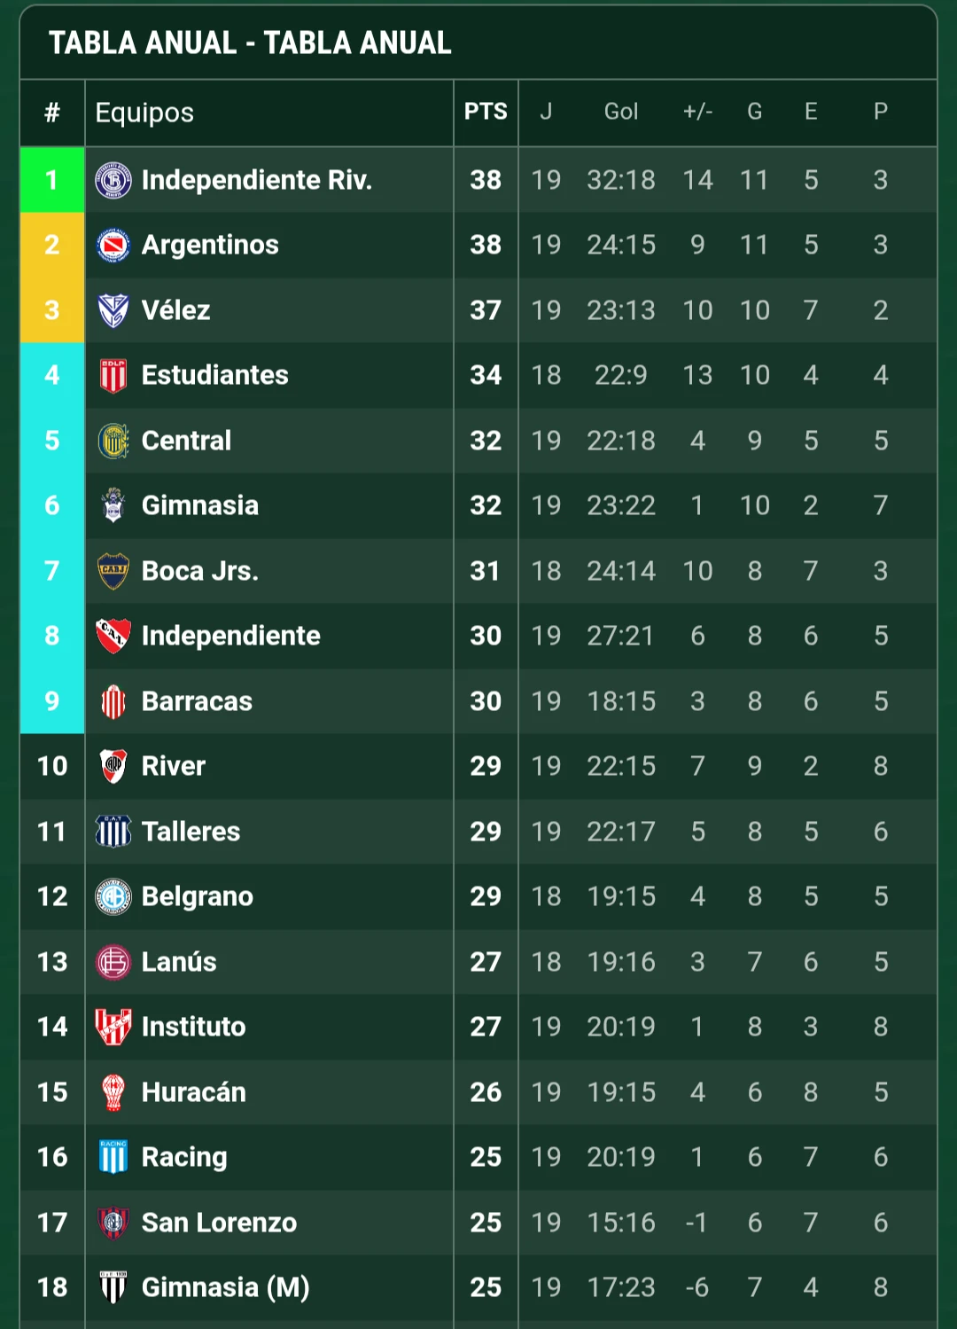Sort by the PTS column header
Screen dimensions: 957x1329
486,112
